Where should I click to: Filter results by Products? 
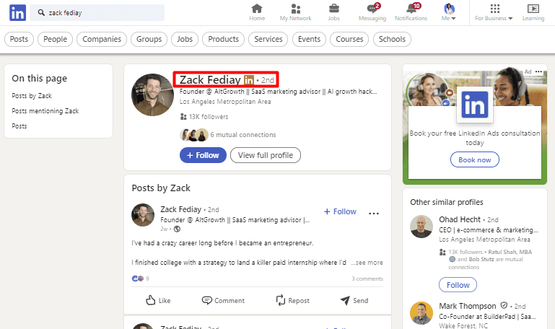point(223,39)
